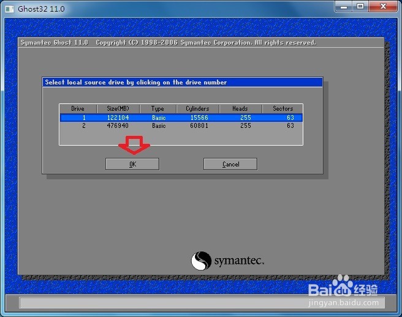
Task: Click size value 122104
Action: click(x=118, y=117)
